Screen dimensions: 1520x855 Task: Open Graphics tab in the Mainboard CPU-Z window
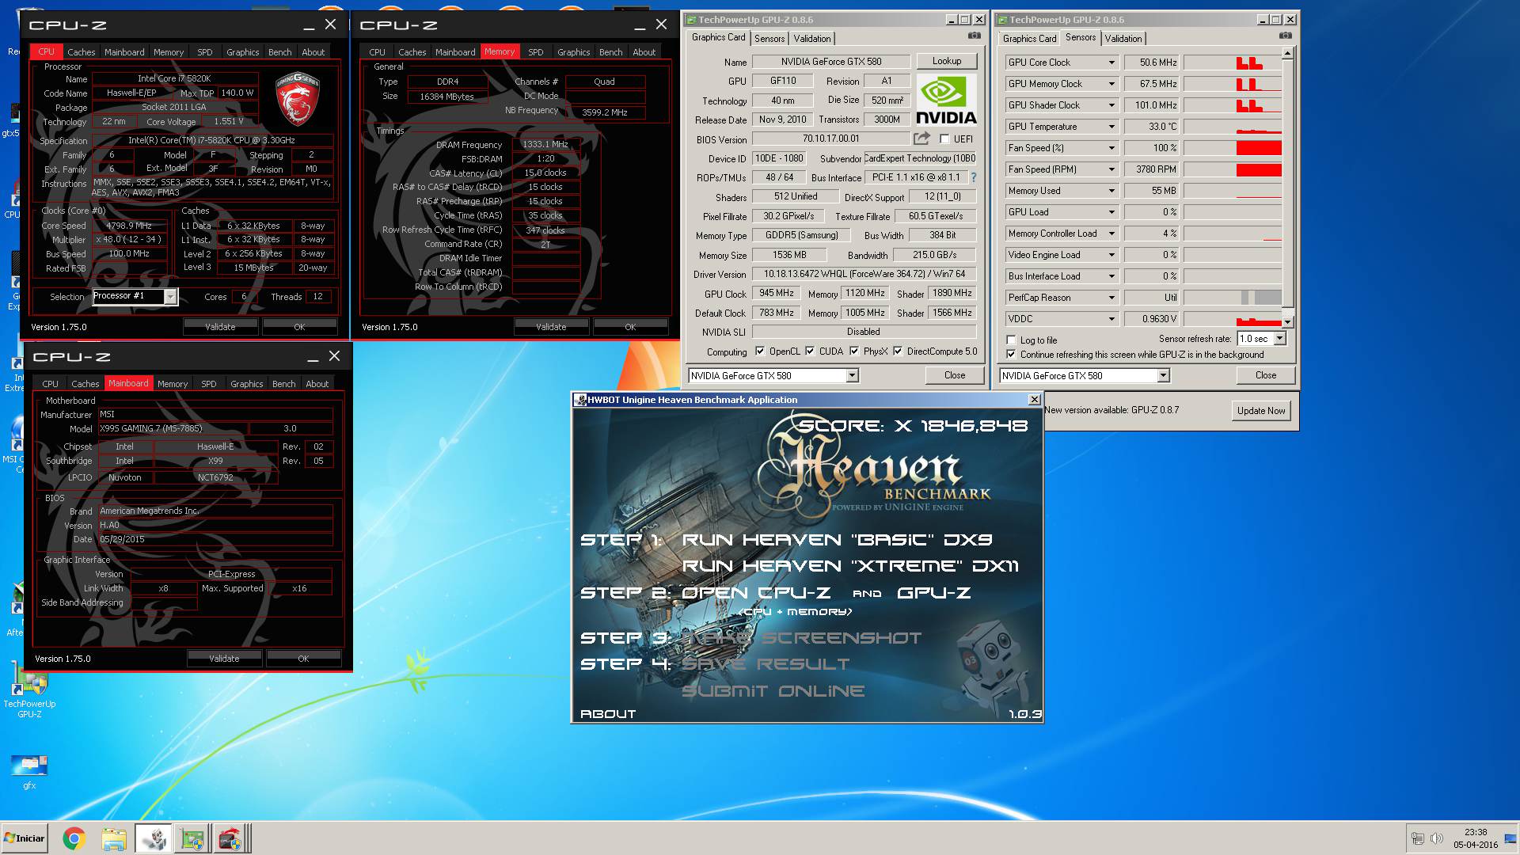247,384
